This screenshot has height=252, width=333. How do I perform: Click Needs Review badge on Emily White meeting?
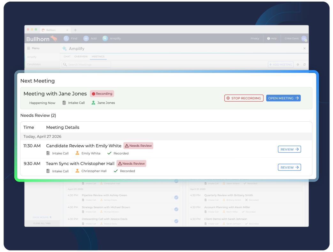click(x=138, y=146)
